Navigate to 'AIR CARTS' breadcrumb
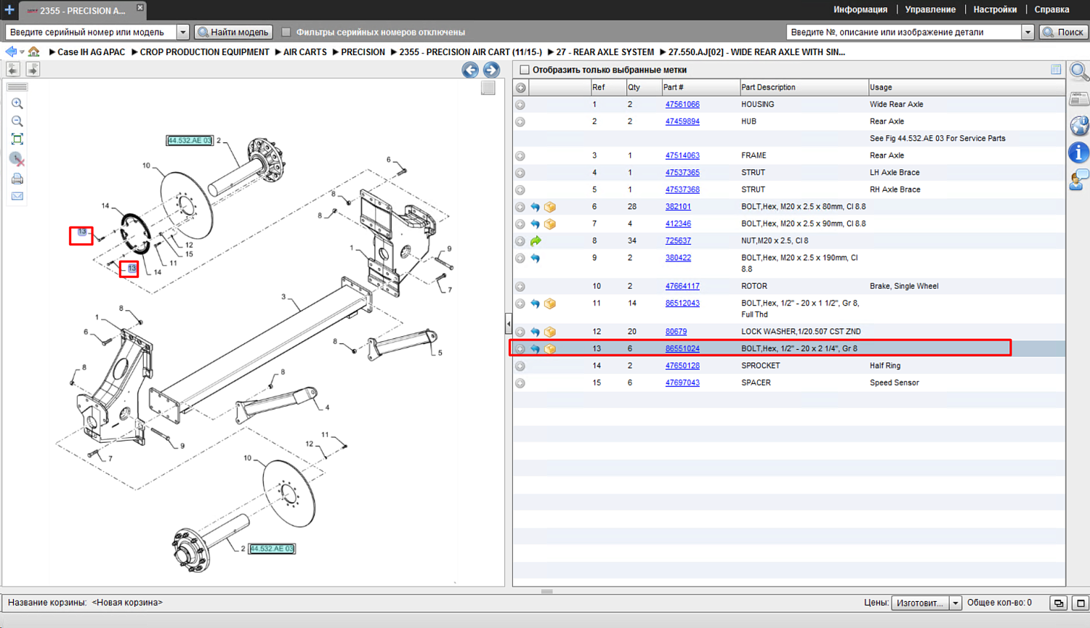Screen dimensions: 1090x628 [x=305, y=52]
